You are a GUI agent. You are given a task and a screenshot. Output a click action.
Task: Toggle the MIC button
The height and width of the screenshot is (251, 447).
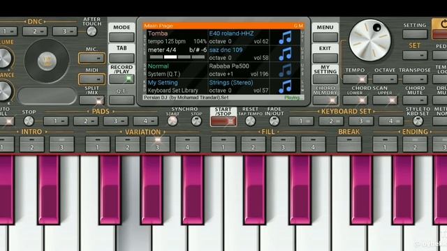click(91, 59)
